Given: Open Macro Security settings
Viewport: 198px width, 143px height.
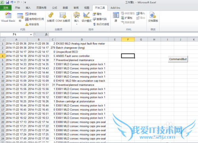Looking at the screenshot, I should coord(32,24).
